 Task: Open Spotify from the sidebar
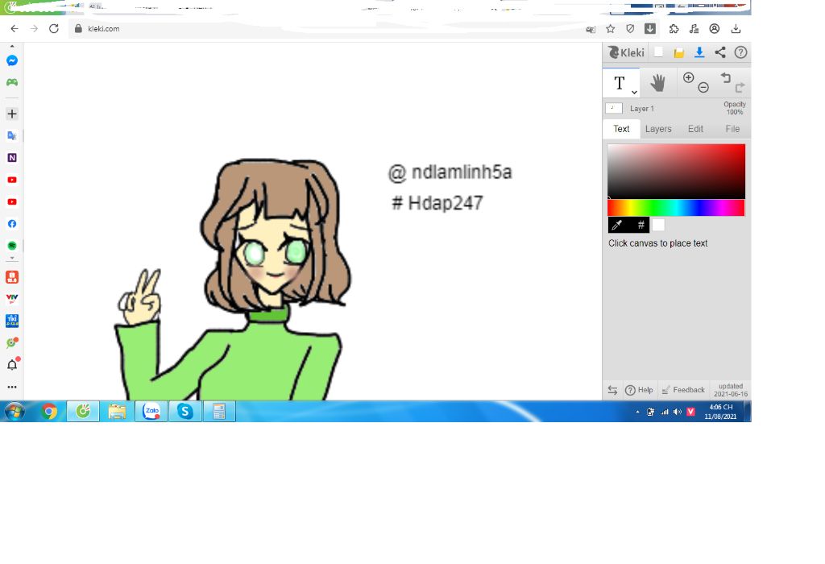(x=12, y=246)
